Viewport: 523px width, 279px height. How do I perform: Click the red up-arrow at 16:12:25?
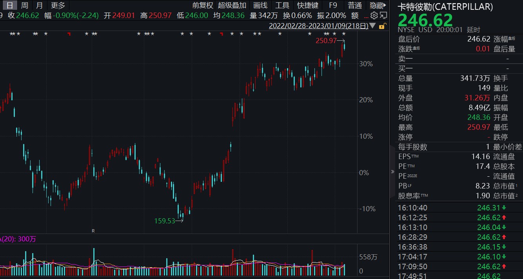[503, 217]
